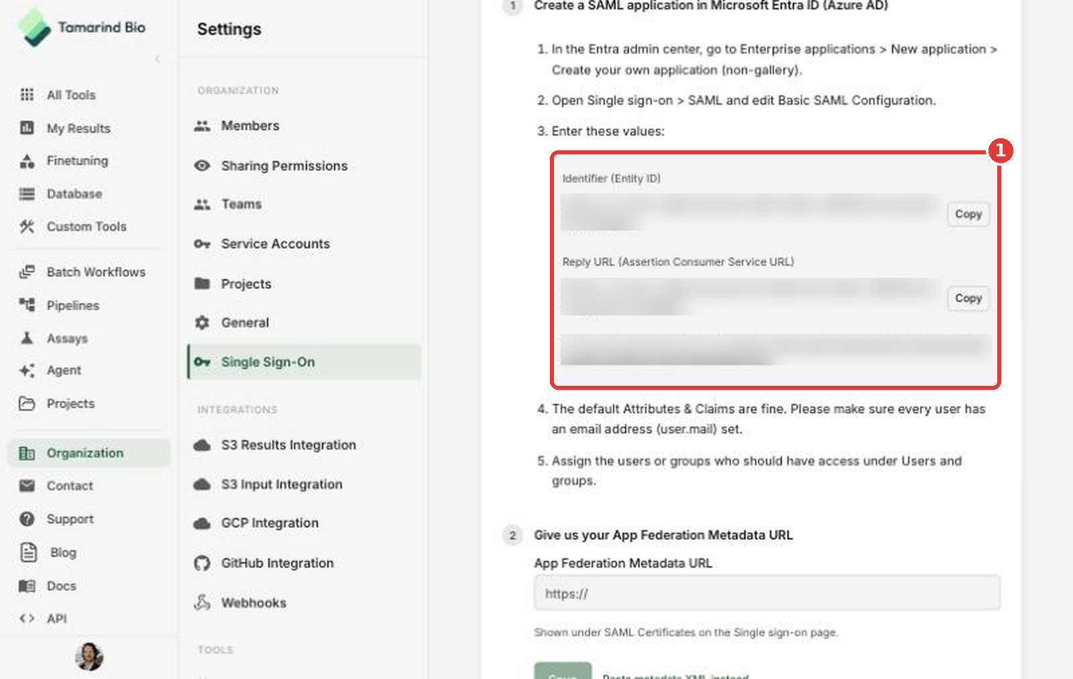Screen dimensions: 1073x679
Task: Open My Results chart icon
Action: coord(27,127)
